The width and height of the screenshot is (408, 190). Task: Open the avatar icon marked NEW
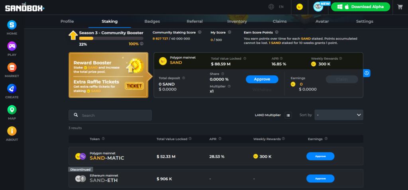click(x=318, y=7)
